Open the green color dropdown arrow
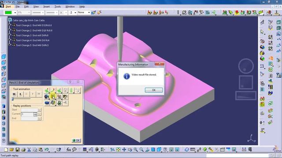282x158 pixels. (x=15, y=13)
